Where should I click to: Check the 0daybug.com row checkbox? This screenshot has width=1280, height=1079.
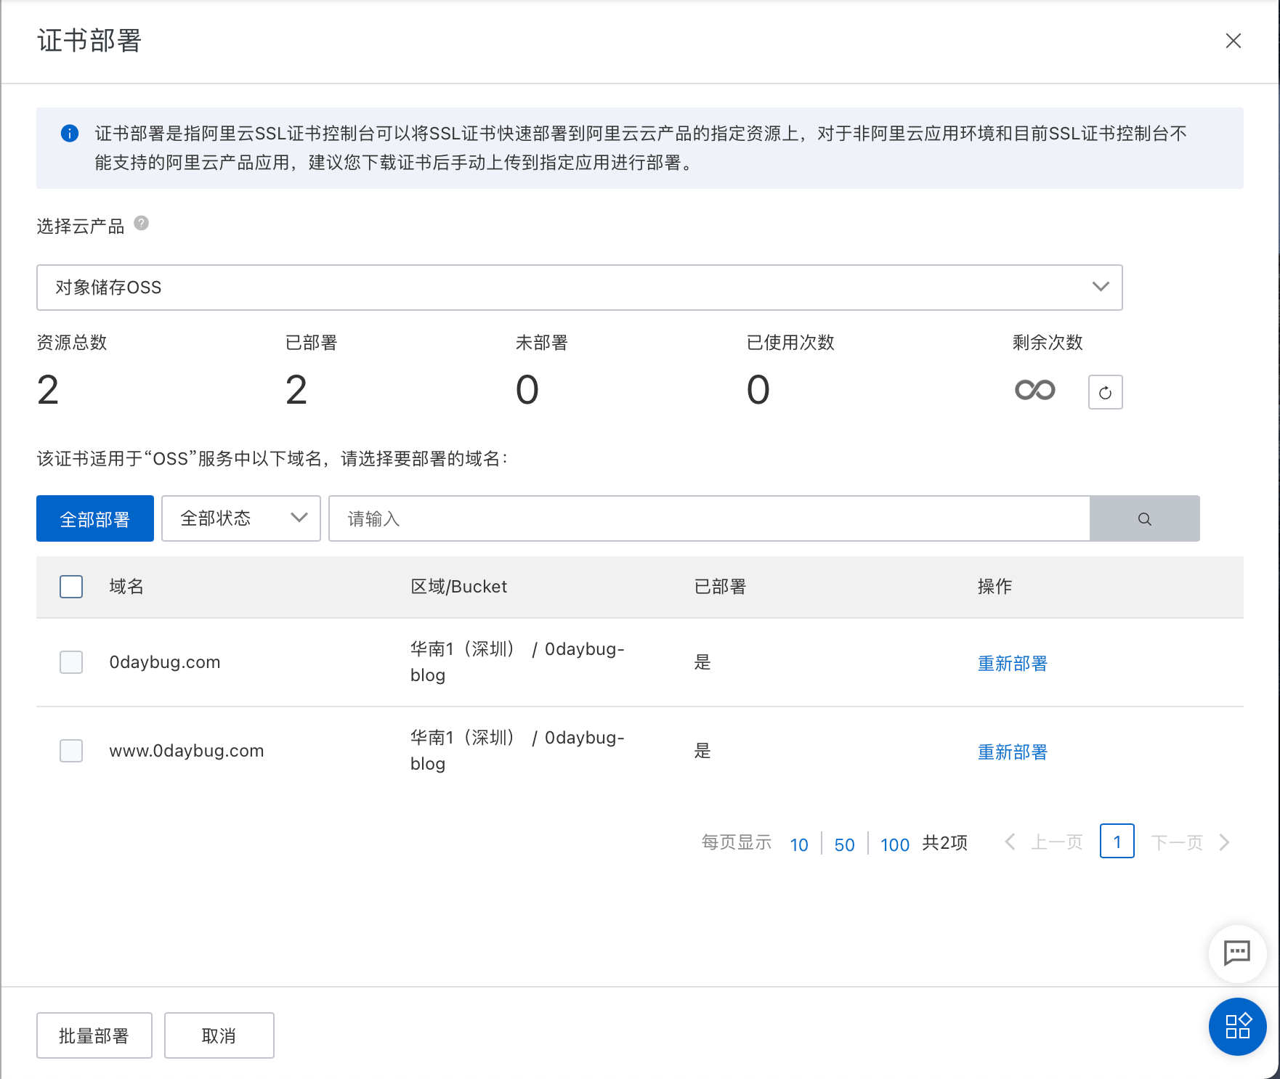click(x=71, y=662)
